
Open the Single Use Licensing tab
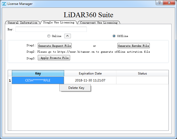tap(59, 22)
